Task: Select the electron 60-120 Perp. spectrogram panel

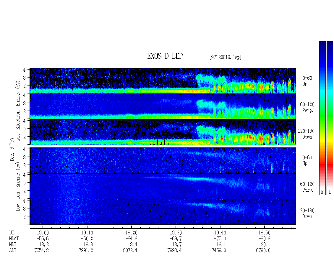Action: pos(163,106)
